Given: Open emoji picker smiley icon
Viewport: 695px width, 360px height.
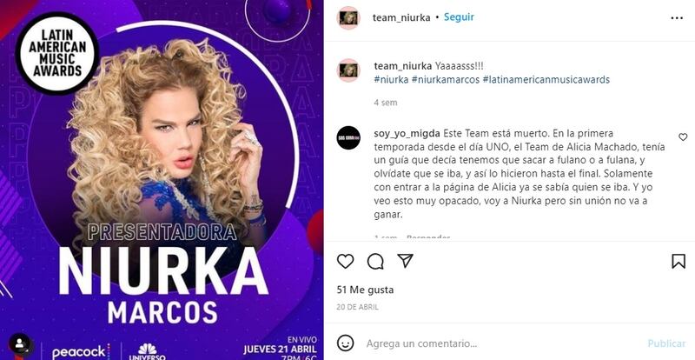Looking at the screenshot, I should point(345,343).
